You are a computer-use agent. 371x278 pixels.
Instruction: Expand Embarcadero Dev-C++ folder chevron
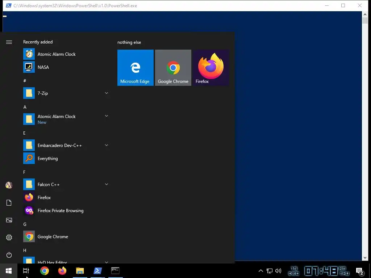coord(107,145)
